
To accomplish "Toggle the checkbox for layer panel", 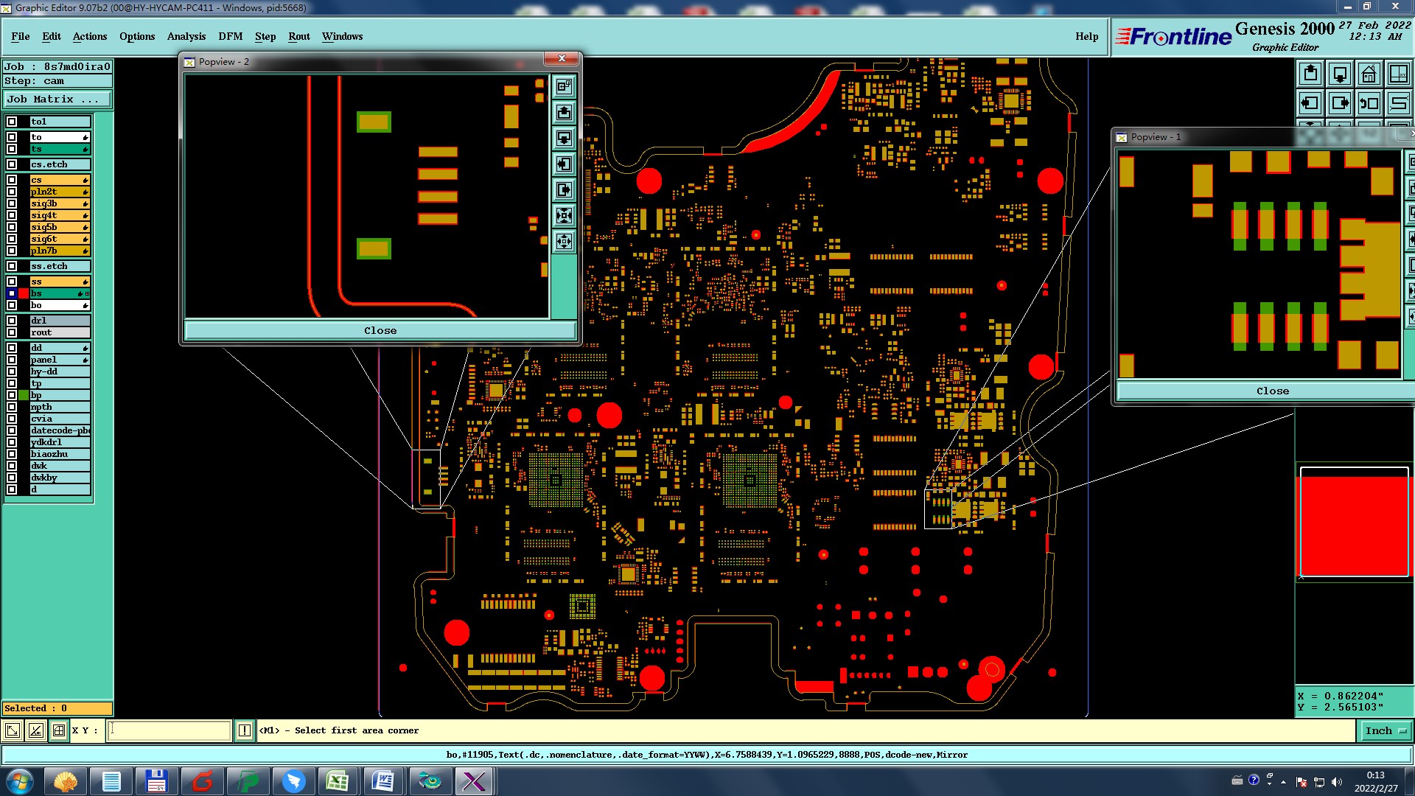I will 12,360.
